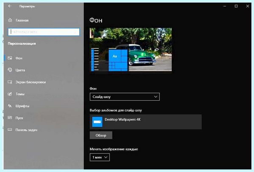254x172 pixels.
Task: Click the Менять изображение каждые label
Action: (x=114, y=149)
